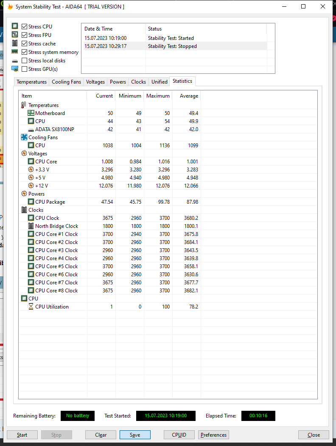Click the chip icon of Clocks group
Viewport: 336px width, 446px height.
click(24, 210)
